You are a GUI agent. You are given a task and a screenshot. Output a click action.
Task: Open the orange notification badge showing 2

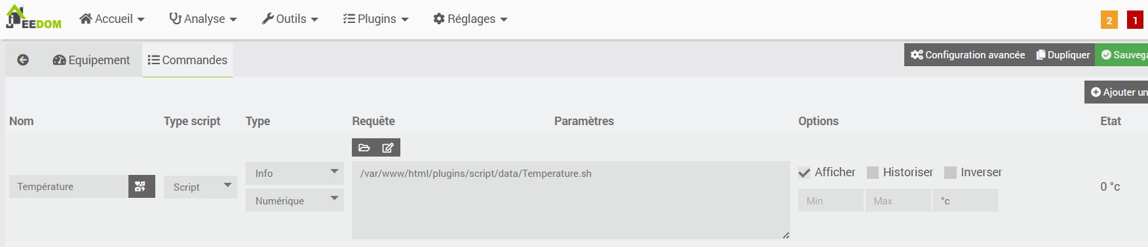point(1109,20)
